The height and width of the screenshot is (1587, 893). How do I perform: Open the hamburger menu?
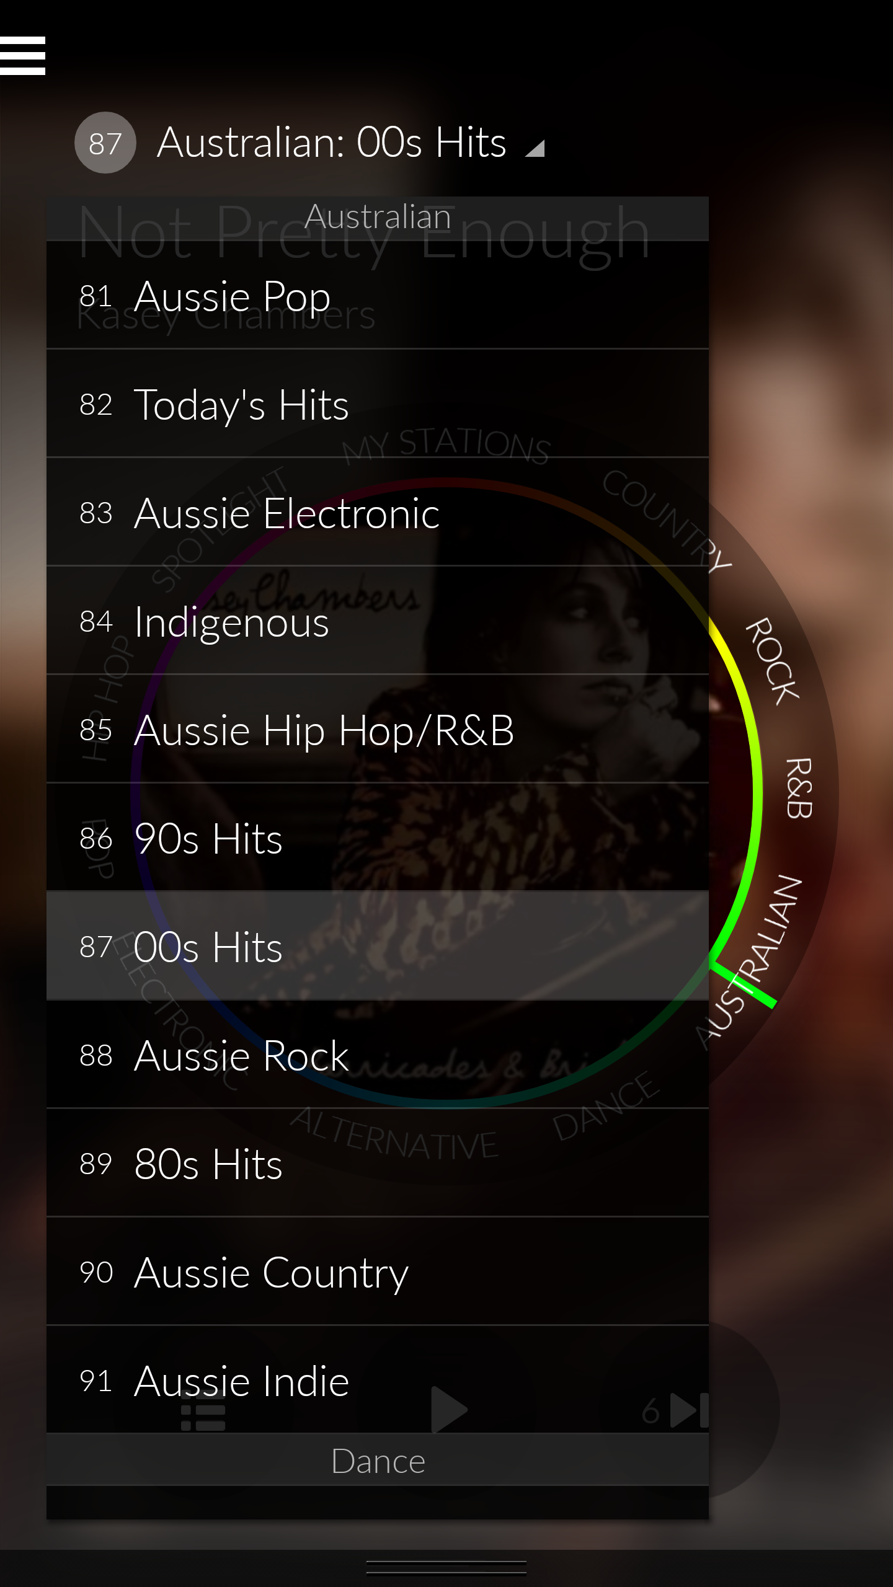tap(22, 56)
